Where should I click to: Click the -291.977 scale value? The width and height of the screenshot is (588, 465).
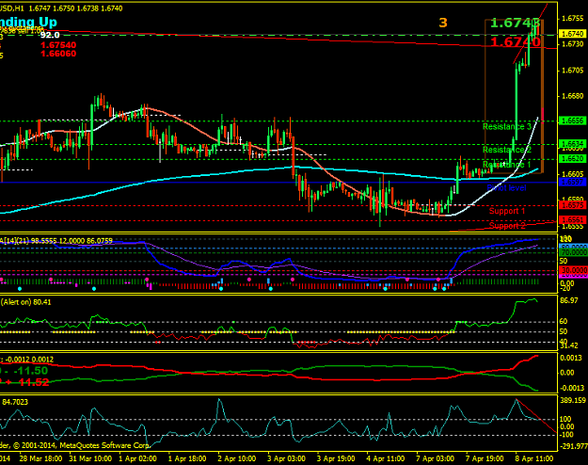point(574,446)
